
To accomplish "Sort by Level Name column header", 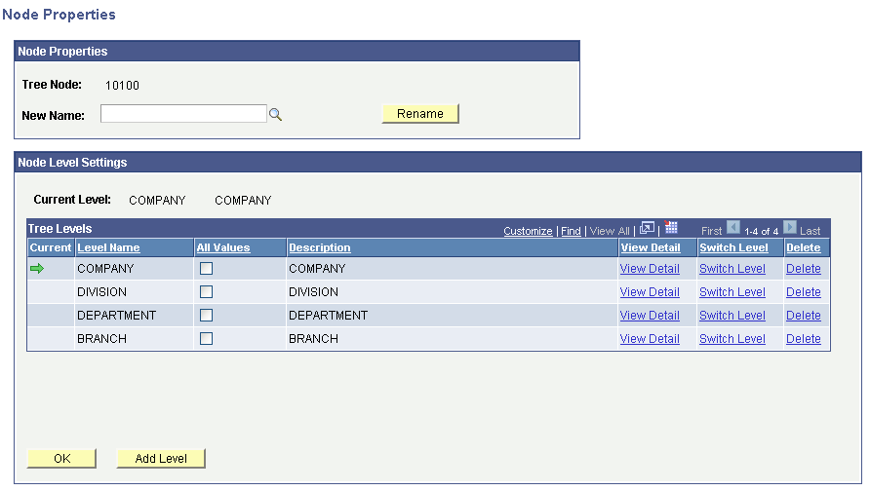I will point(108,247).
